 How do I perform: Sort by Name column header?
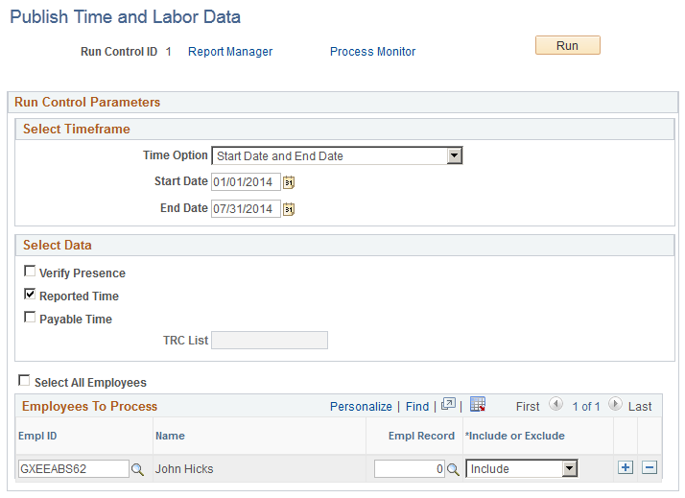pos(170,436)
